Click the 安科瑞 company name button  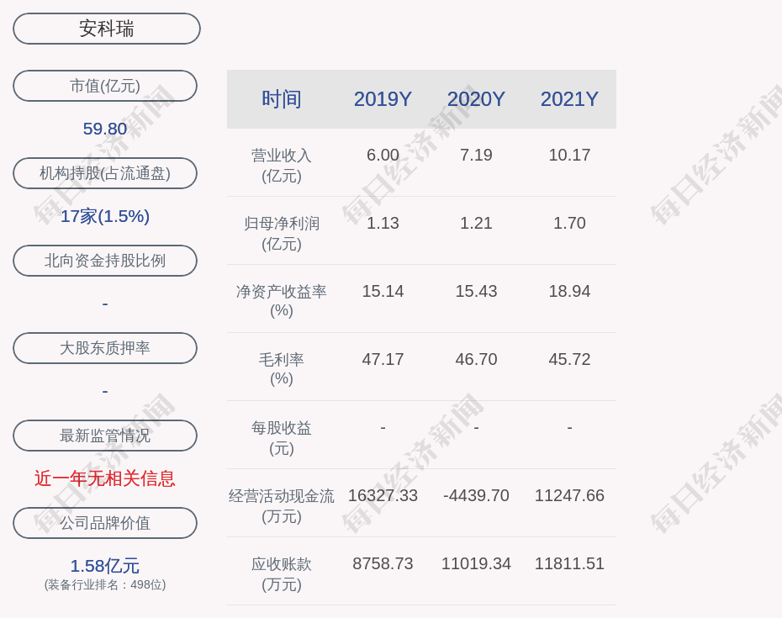107,29
